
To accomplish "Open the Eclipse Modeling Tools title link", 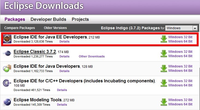I will [37, 100].
